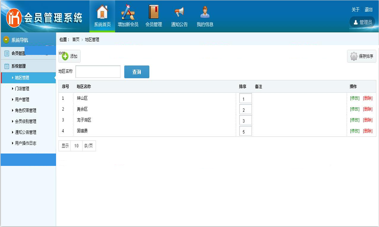
Task: Focus the 地区名称 search input field
Action: pyautogui.click(x=98, y=72)
